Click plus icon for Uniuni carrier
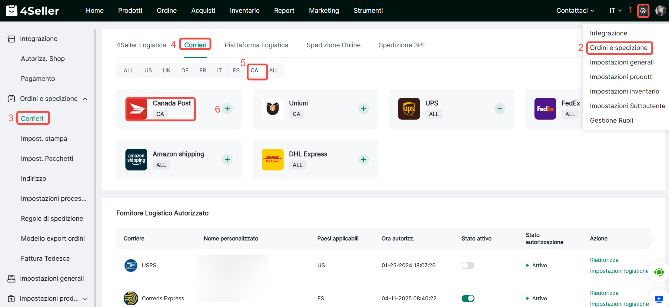This screenshot has height=307, width=669. point(363,109)
